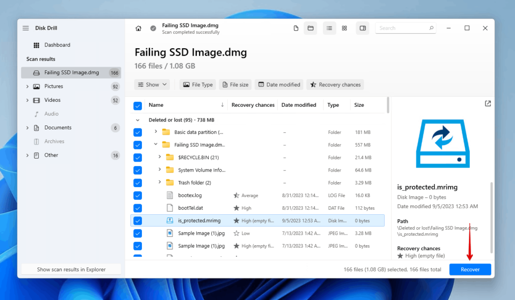Image resolution: width=515 pixels, height=300 pixels.
Task: Expand the Pictures category in sidebar
Action: 27,86
